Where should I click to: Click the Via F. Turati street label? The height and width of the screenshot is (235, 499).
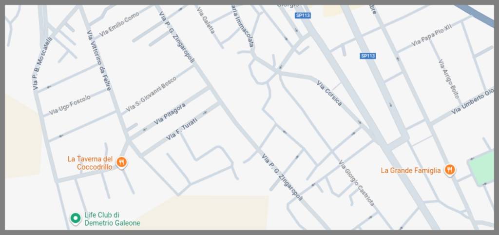[x=182, y=129]
